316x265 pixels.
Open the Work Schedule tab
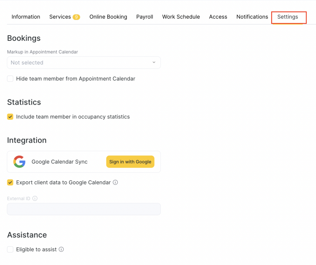(181, 17)
